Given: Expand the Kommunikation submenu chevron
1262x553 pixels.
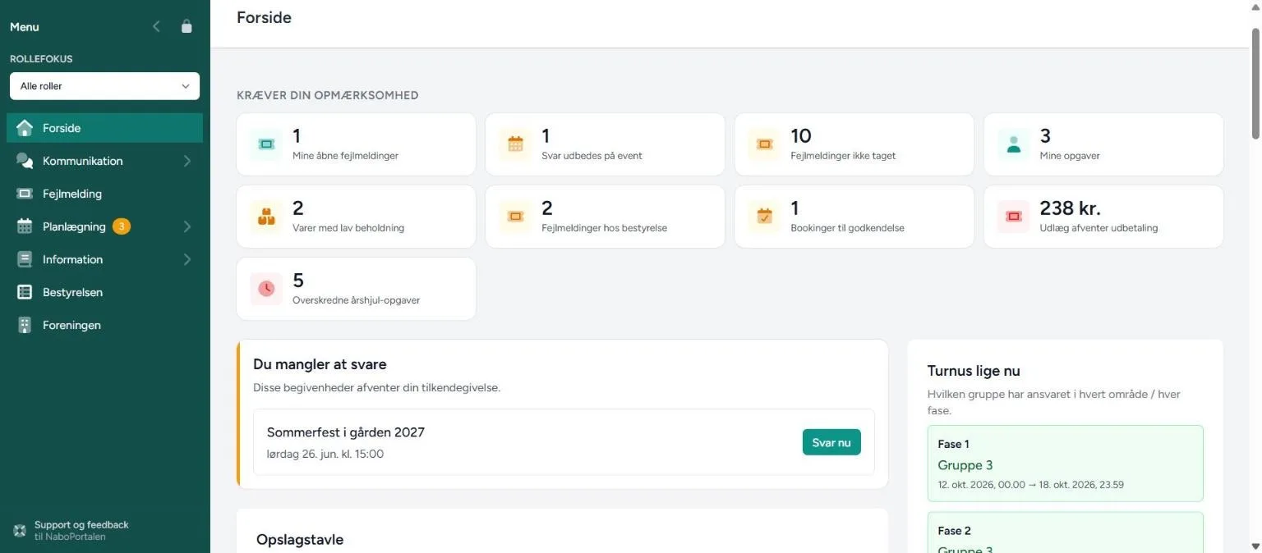Looking at the screenshot, I should click(x=187, y=161).
